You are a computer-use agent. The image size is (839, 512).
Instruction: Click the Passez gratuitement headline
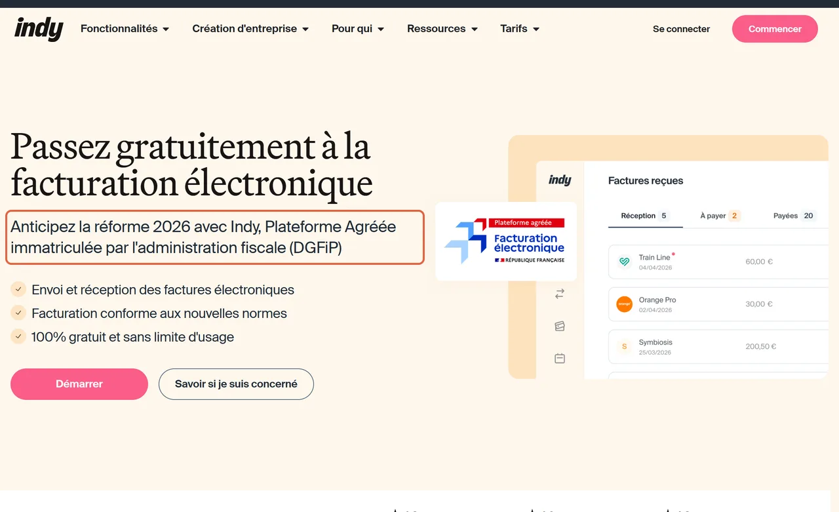[x=191, y=165]
